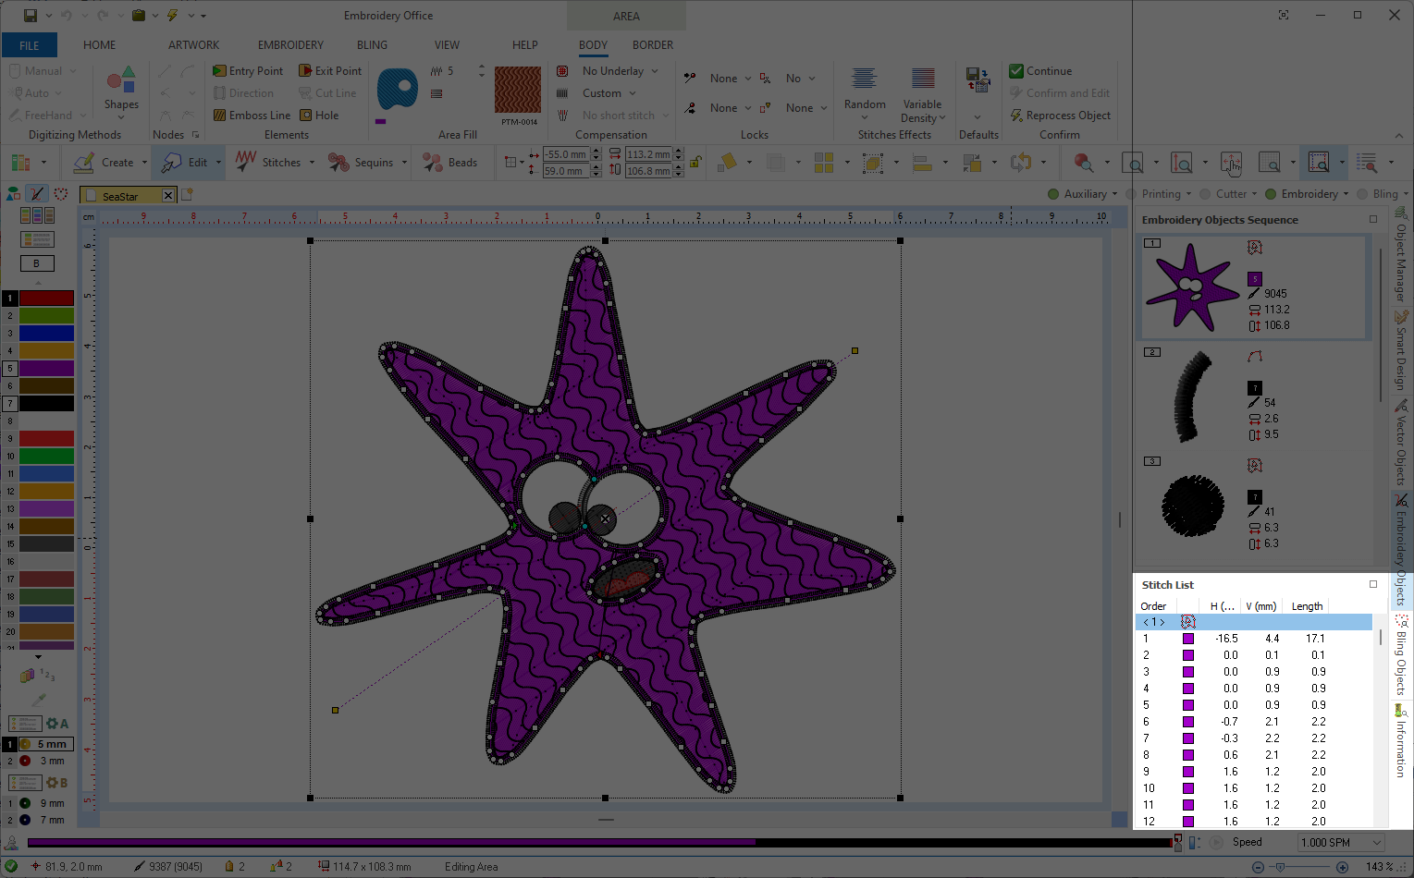
Task: Click the Confirm and Edit button
Action: (1060, 93)
